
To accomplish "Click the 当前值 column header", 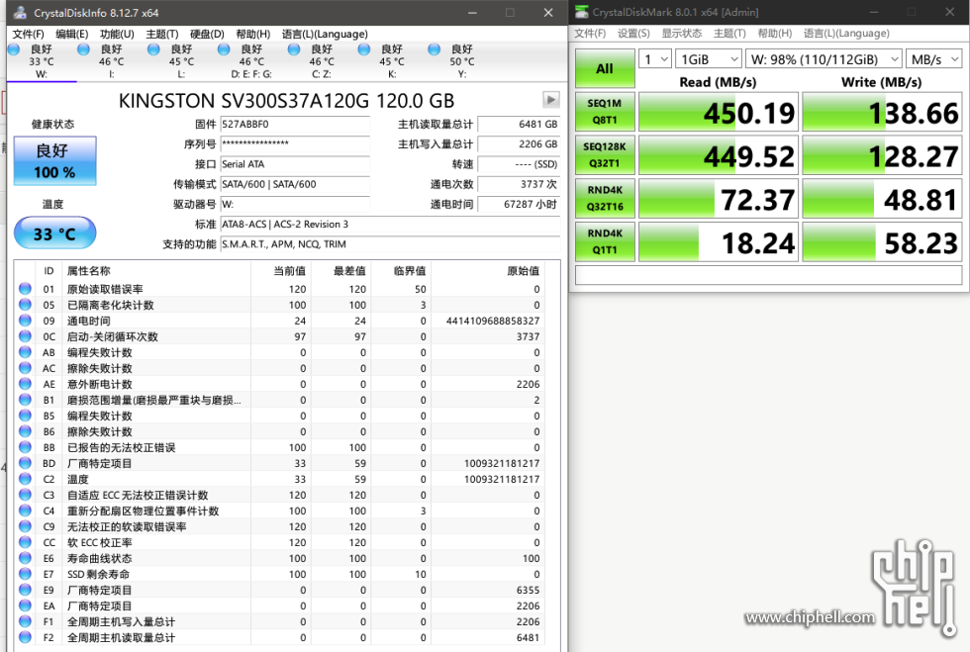I will (289, 271).
